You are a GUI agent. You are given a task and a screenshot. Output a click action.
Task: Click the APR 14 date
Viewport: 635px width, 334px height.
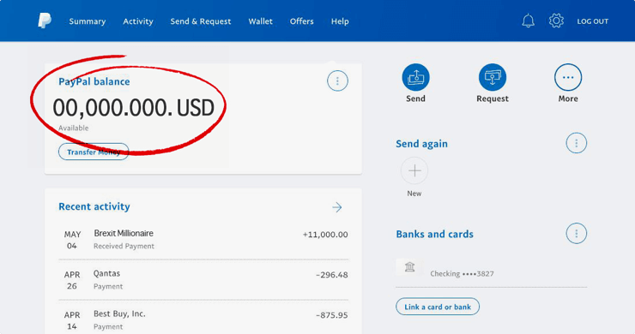point(72,320)
